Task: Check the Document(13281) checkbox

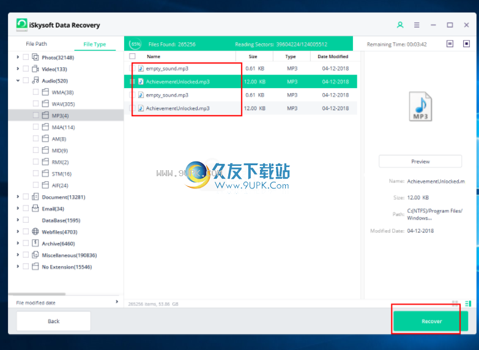Action: tap(26, 197)
